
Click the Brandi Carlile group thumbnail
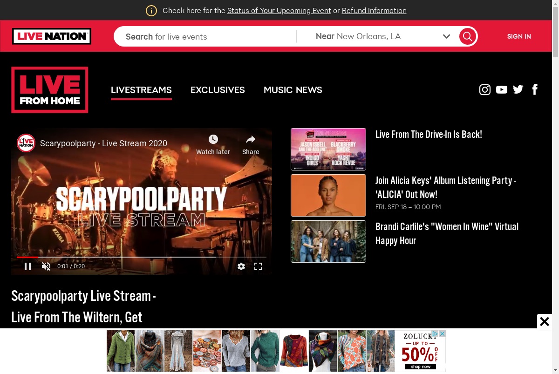coord(328,241)
